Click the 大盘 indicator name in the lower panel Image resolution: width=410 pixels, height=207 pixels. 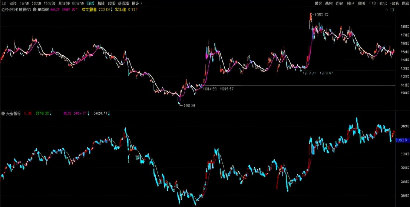tap(13, 114)
